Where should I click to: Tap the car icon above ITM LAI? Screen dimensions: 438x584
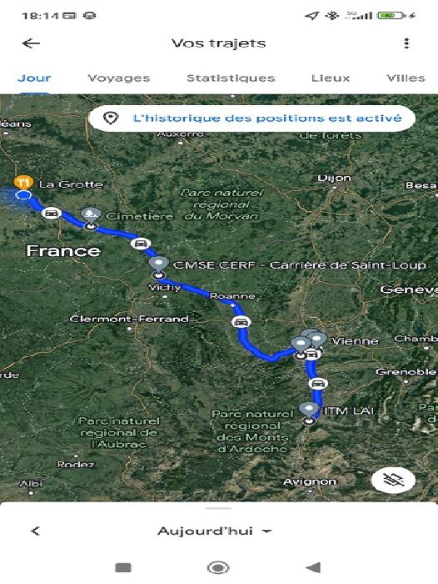click(x=317, y=383)
